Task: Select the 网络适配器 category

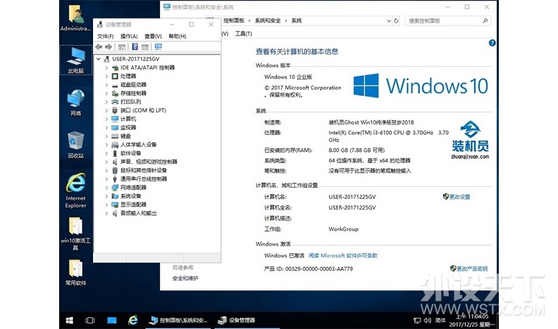Action: [133, 188]
